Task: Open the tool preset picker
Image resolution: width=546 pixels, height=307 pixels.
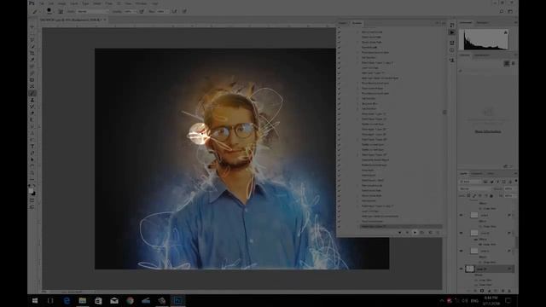Action: [36, 11]
